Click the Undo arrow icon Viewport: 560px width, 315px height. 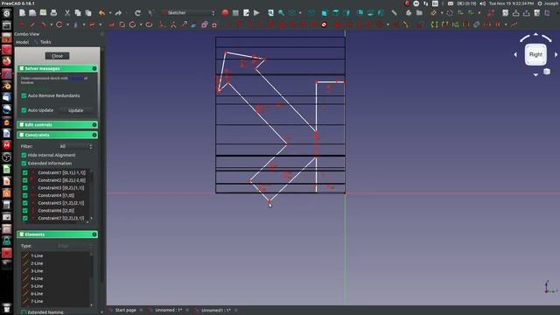pos(102,13)
